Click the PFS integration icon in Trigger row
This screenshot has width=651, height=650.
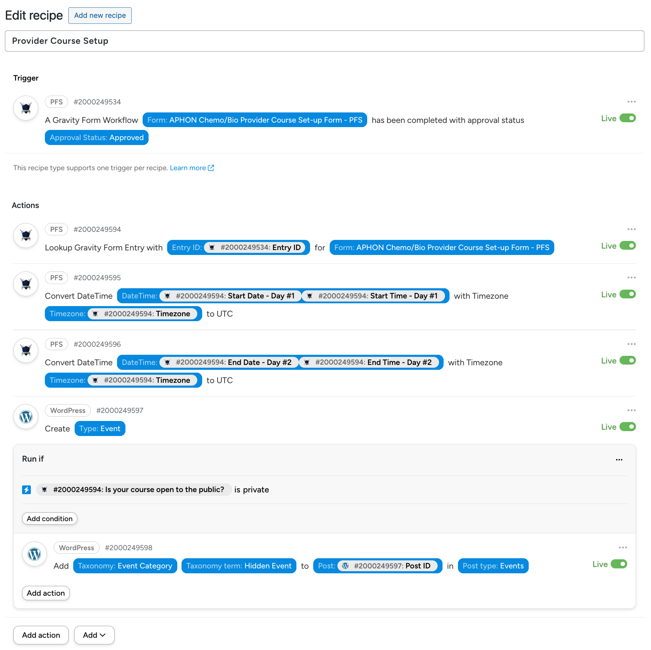26,108
